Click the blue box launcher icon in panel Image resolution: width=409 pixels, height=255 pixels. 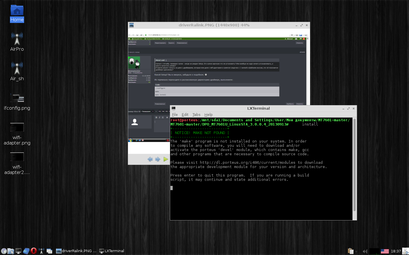(26, 251)
